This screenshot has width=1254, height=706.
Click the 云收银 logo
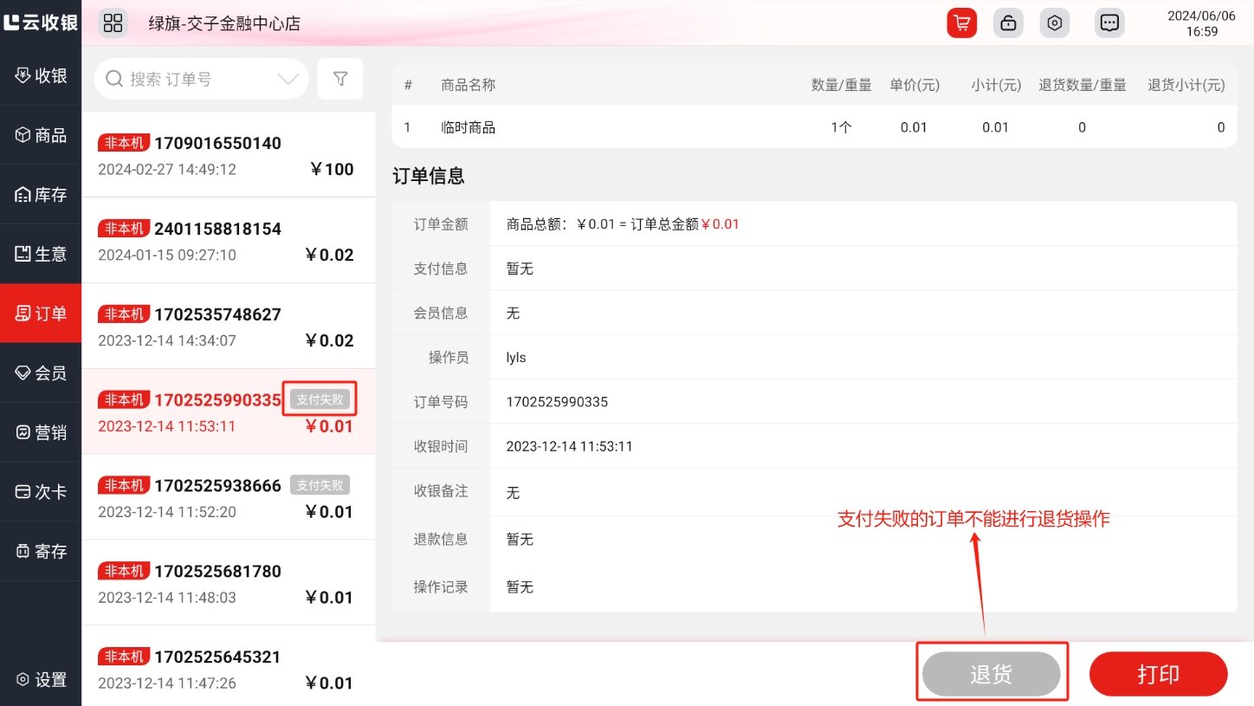pyautogui.click(x=41, y=23)
